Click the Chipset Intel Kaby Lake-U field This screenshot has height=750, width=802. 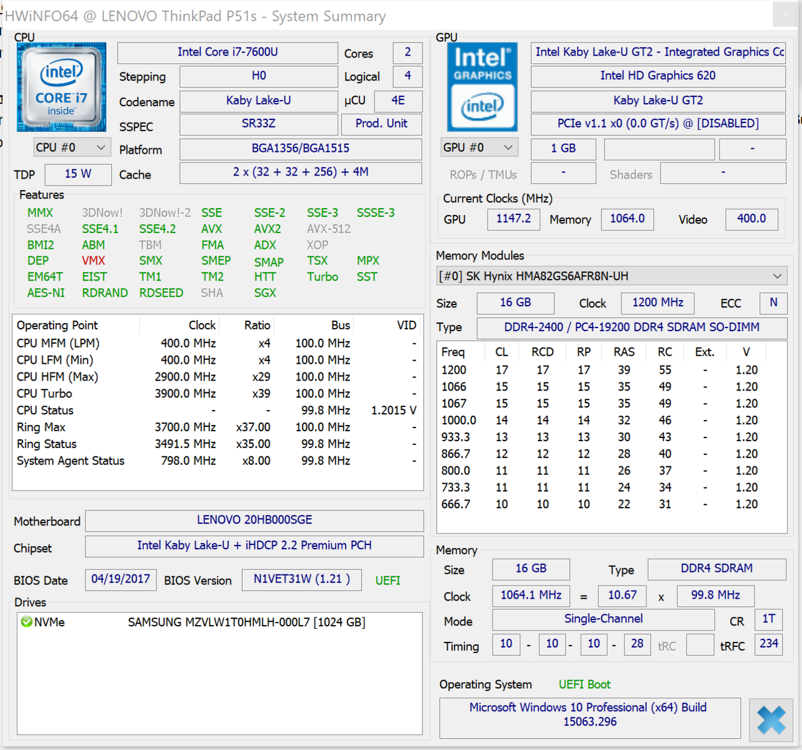click(254, 546)
